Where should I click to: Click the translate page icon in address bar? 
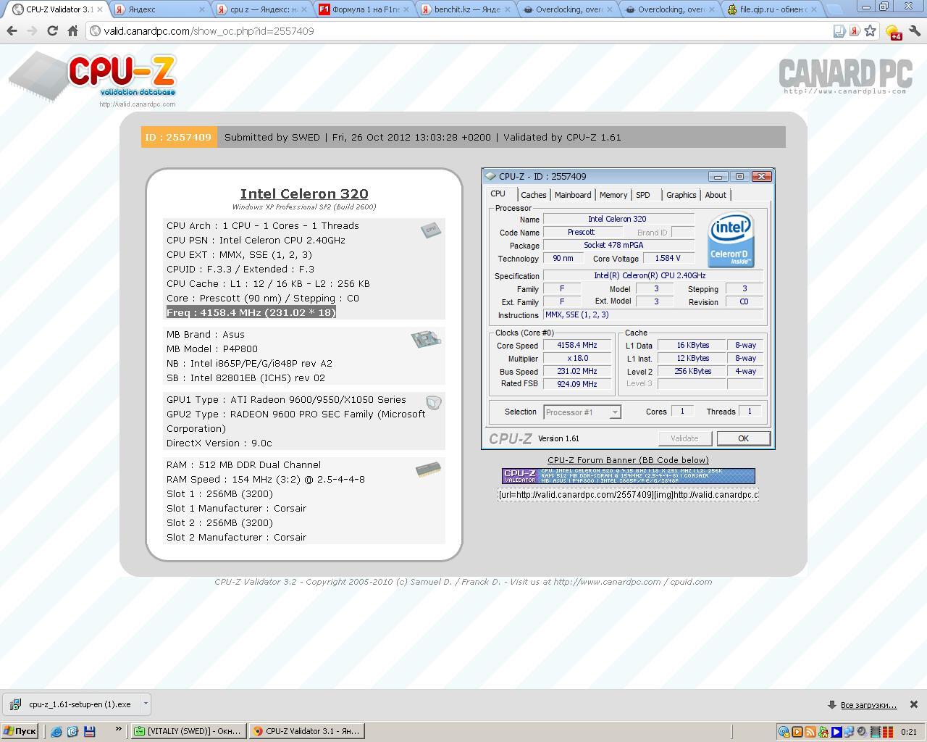point(839,31)
